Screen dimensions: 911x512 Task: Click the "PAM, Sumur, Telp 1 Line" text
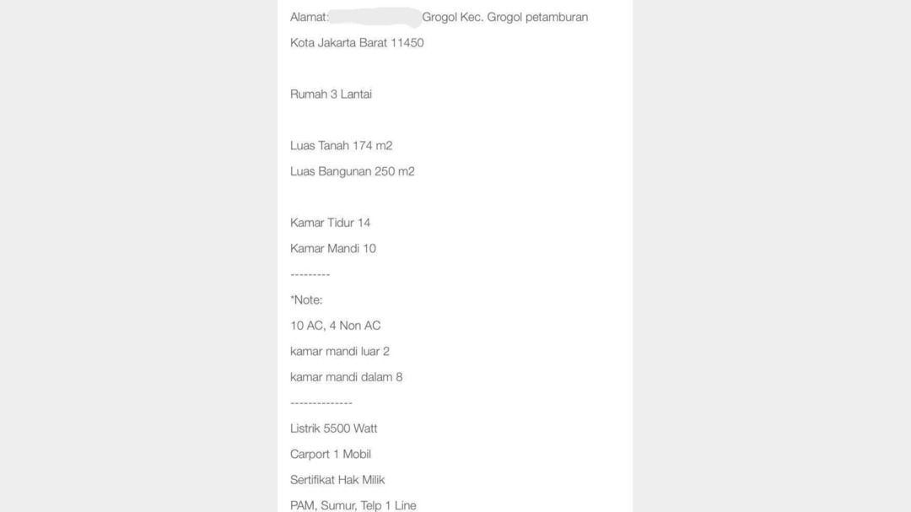[x=353, y=505]
